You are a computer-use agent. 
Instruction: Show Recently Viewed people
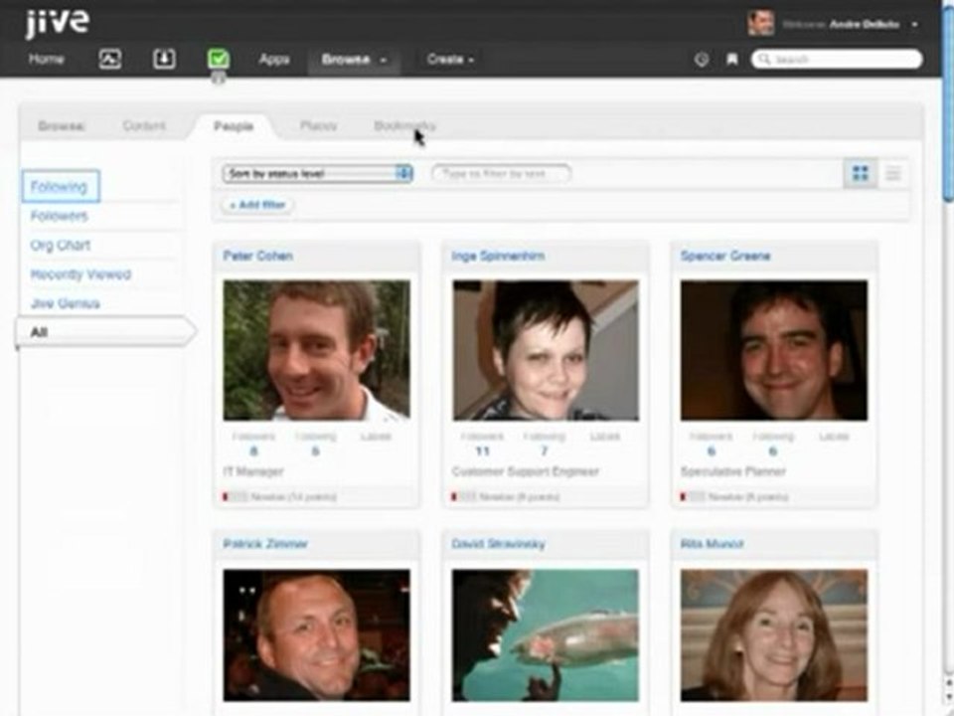click(80, 274)
